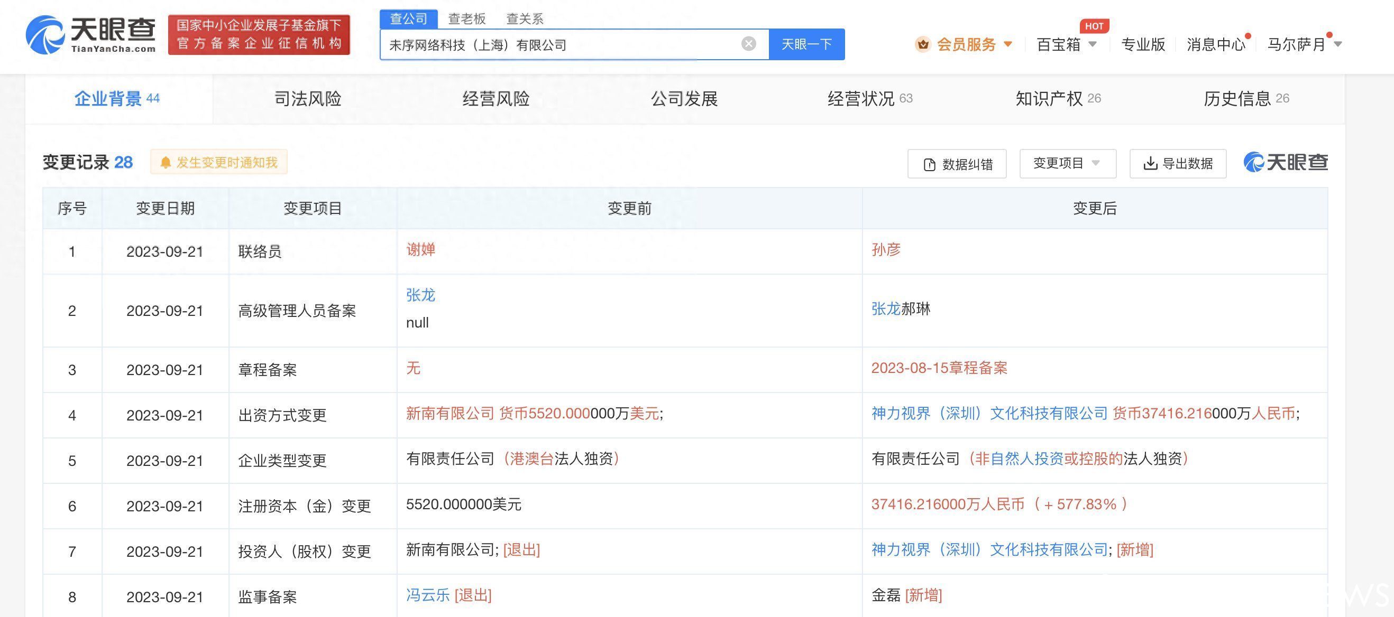Click the 发生变更时通知我 button
Screen dimensions: 1394x617
tap(218, 162)
